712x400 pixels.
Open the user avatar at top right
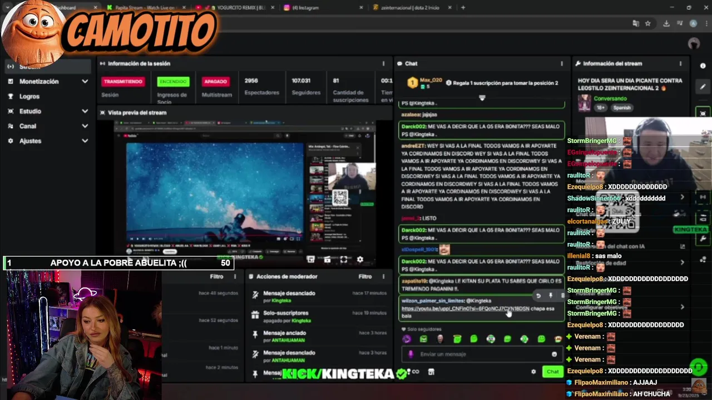click(x=694, y=43)
